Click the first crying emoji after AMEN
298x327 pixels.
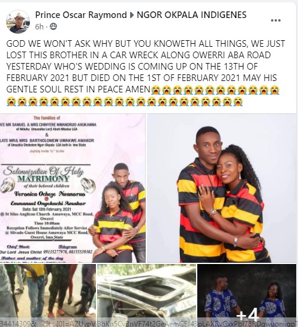point(156,90)
